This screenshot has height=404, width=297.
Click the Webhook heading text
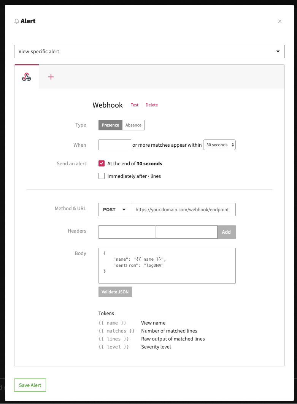(108, 105)
